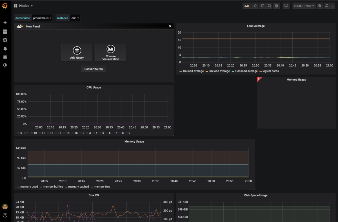Click the New Panel header chart icon
The image size is (338, 222).
[20, 26]
